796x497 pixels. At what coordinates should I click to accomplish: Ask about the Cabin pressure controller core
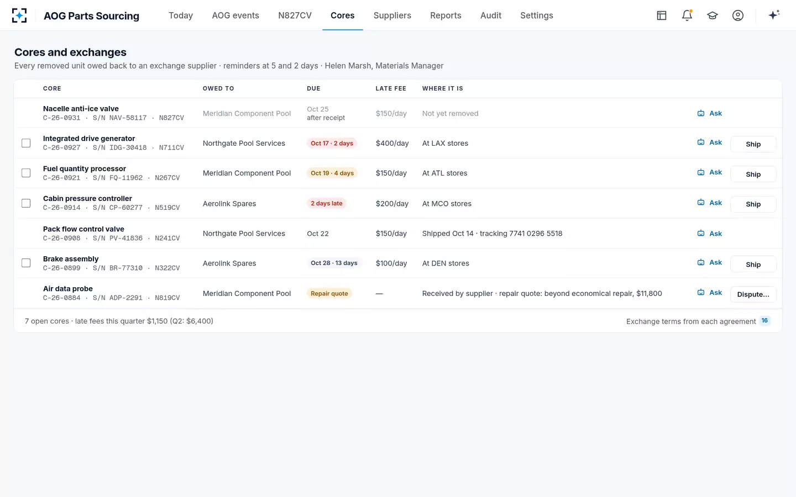pyautogui.click(x=710, y=203)
